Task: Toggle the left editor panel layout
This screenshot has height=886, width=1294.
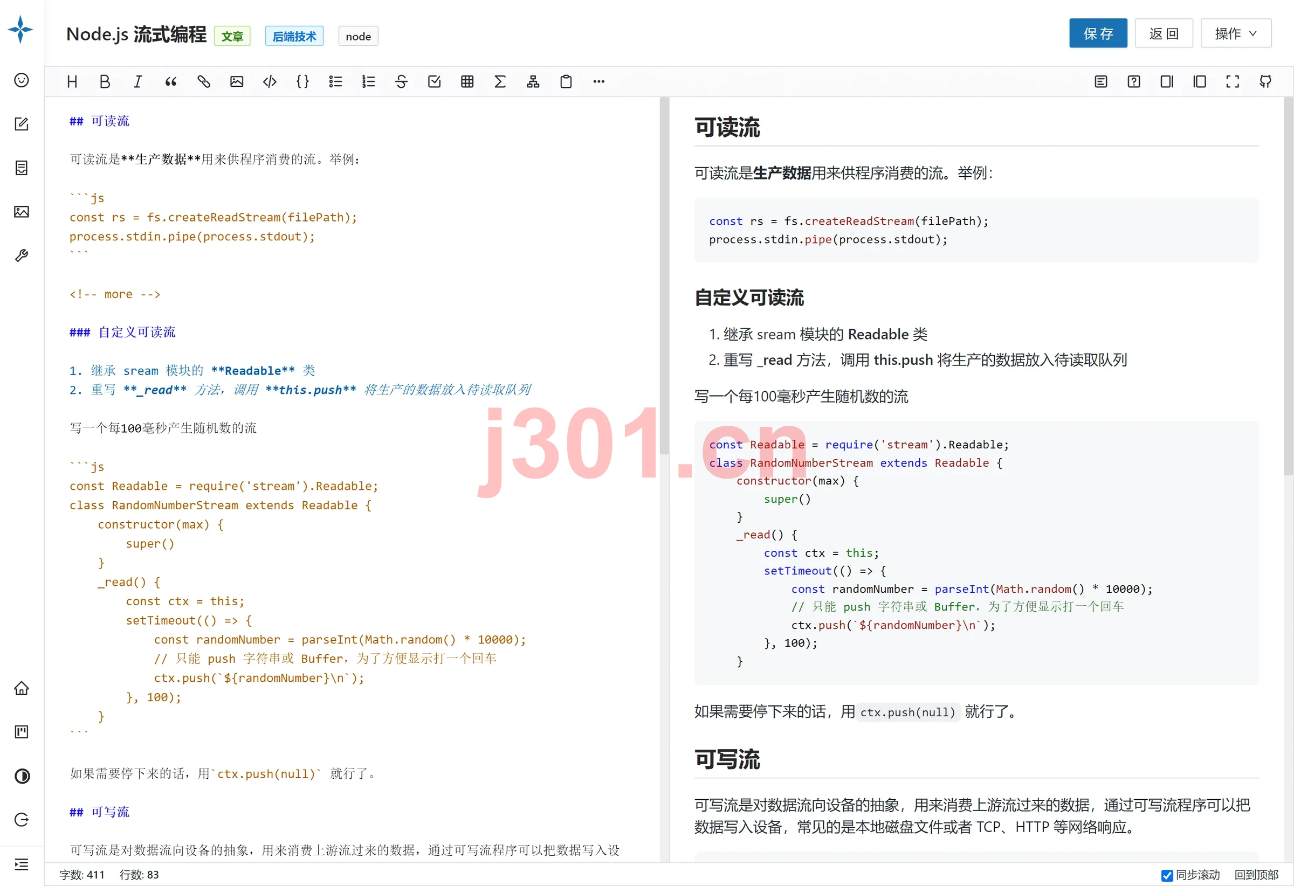Action: 1199,82
